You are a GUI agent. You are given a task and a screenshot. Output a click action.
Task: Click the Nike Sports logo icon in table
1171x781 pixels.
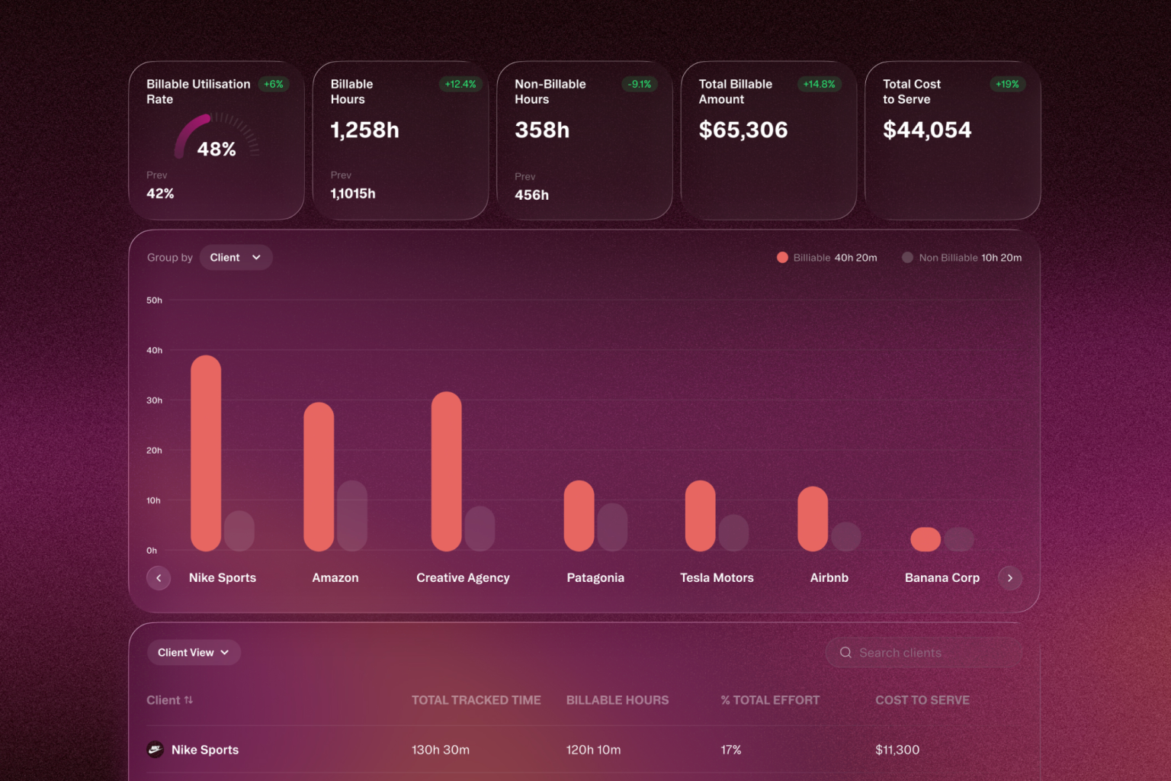coord(155,750)
